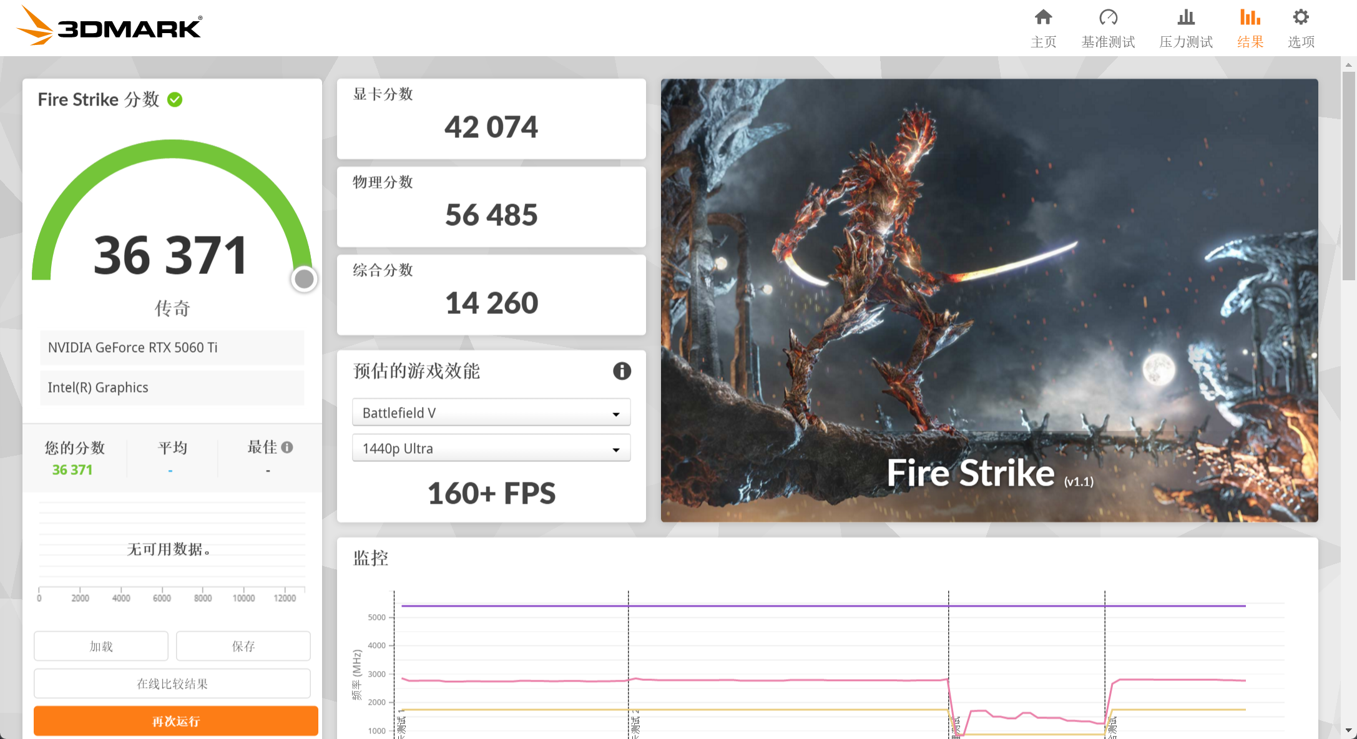
Task: Open Options using gear icon
Action: coord(1301,17)
